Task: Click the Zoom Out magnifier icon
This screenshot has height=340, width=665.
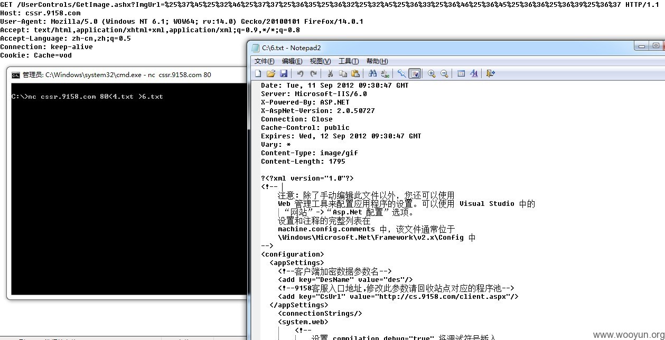Action: point(444,73)
